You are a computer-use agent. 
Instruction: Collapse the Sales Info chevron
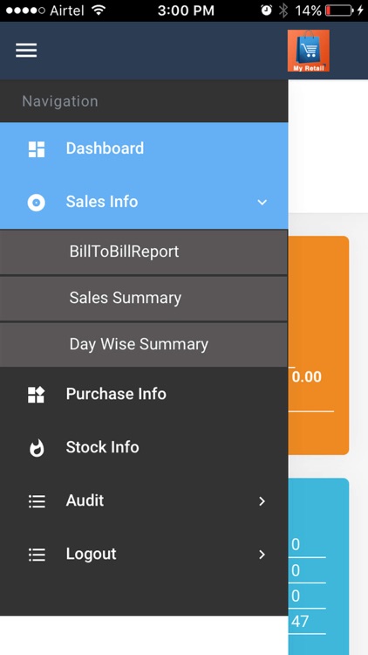tap(262, 203)
